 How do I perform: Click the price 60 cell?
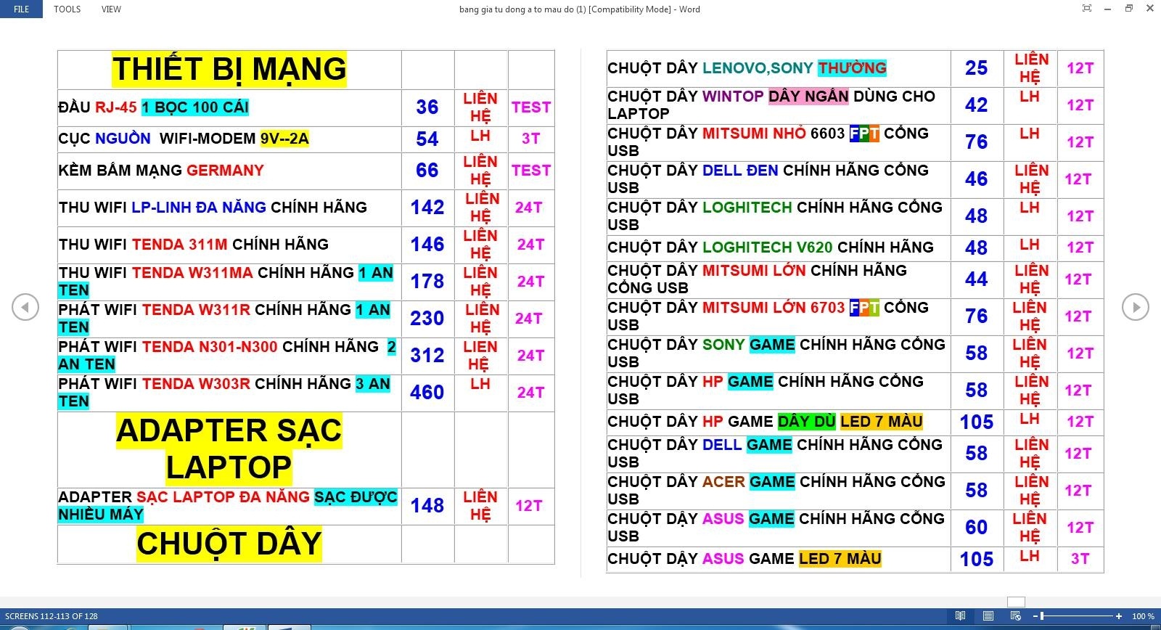click(977, 528)
